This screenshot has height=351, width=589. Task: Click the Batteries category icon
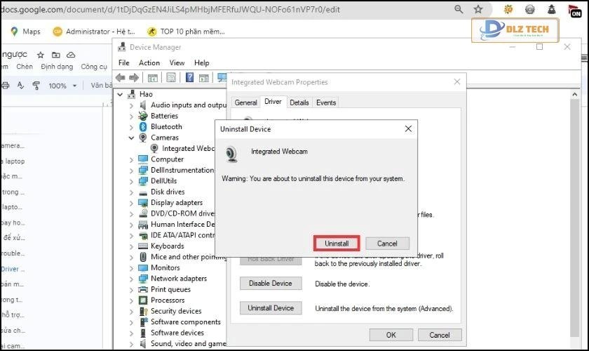point(143,116)
